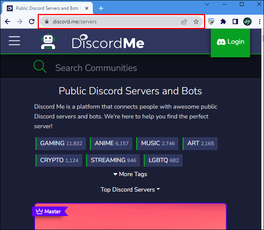Open the hamburger navigation menu
This screenshot has width=264, height=230.
(14, 41)
